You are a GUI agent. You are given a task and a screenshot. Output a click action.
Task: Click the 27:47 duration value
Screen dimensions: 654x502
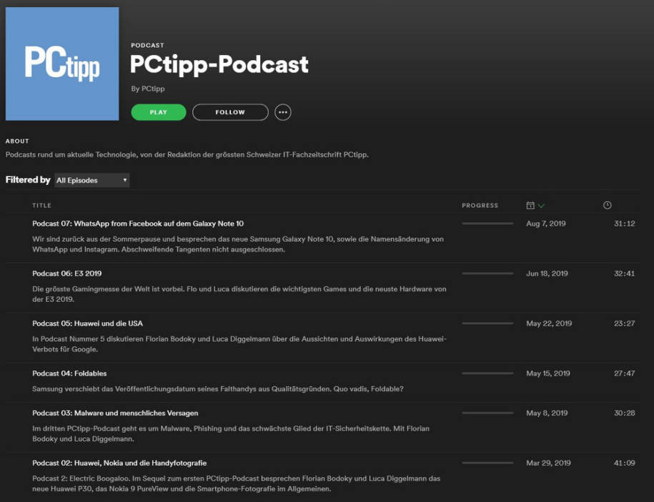pyautogui.click(x=625, y=373)
